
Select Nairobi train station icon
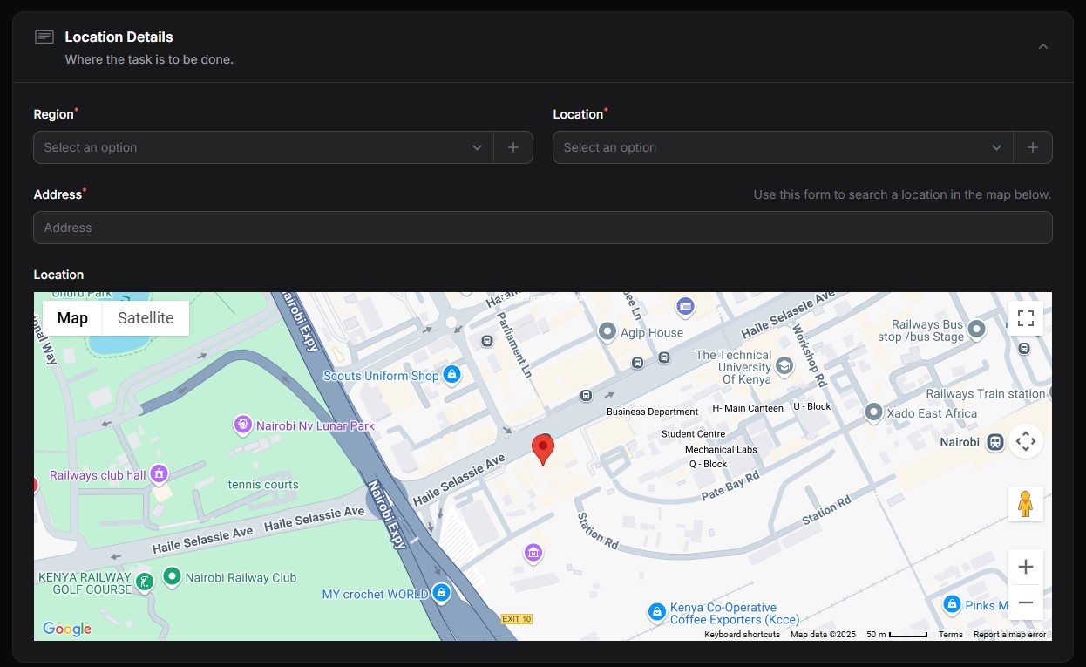pos(995,442)
